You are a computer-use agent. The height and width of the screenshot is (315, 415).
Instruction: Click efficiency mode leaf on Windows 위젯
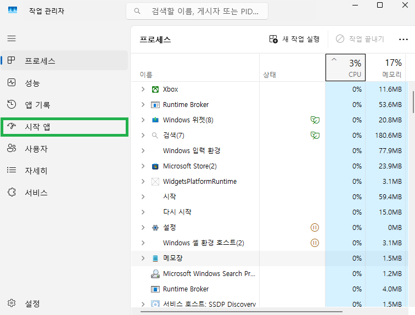pyautogui.click(x=315, y=120)
